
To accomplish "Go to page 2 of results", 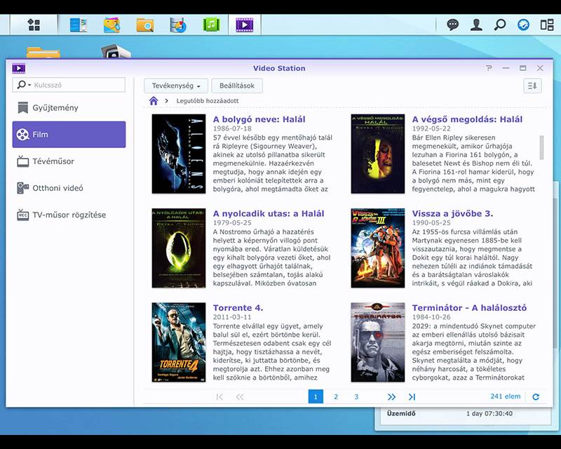I will click(x=336, y=397).
